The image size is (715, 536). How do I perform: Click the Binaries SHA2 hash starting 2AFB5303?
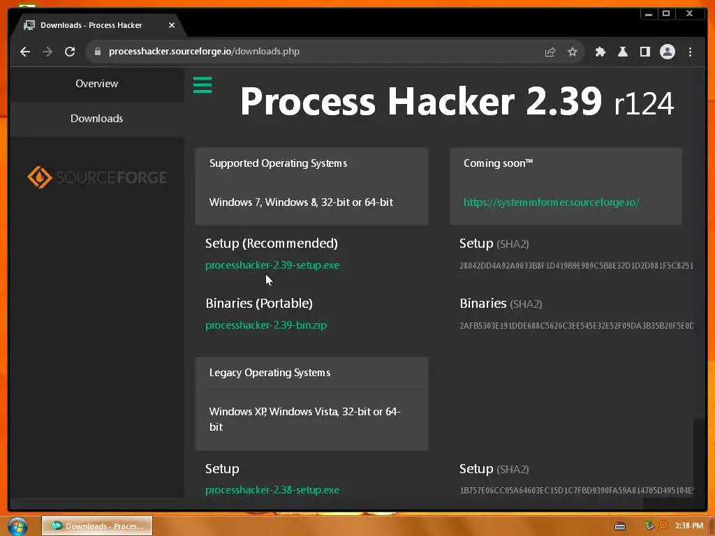(576, 326)
